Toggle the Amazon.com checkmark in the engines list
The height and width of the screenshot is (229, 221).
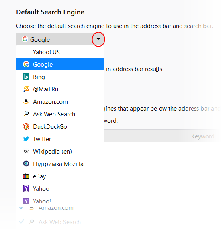coord(21,208)
